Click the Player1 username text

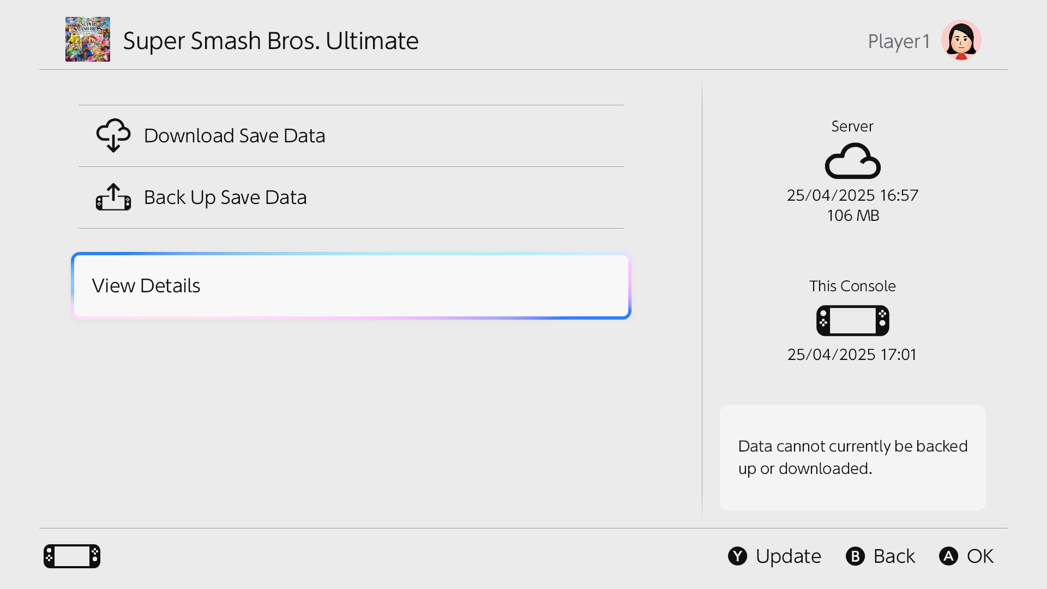[x=899, y=41]
